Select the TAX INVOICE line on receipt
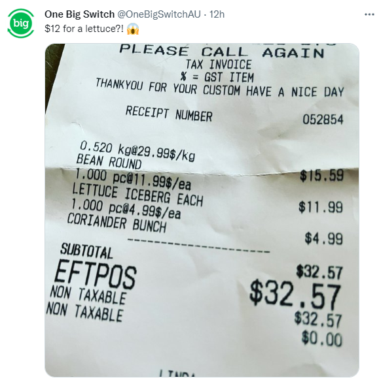 coord(219,65)
